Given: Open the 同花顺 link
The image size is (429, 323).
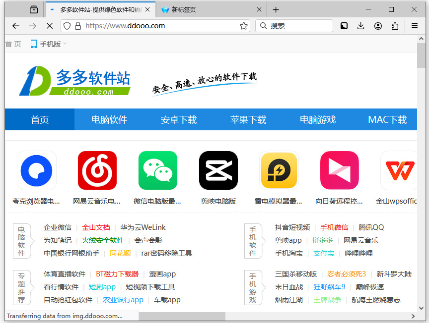Looking at the screenshot, I should coord(120,253).
